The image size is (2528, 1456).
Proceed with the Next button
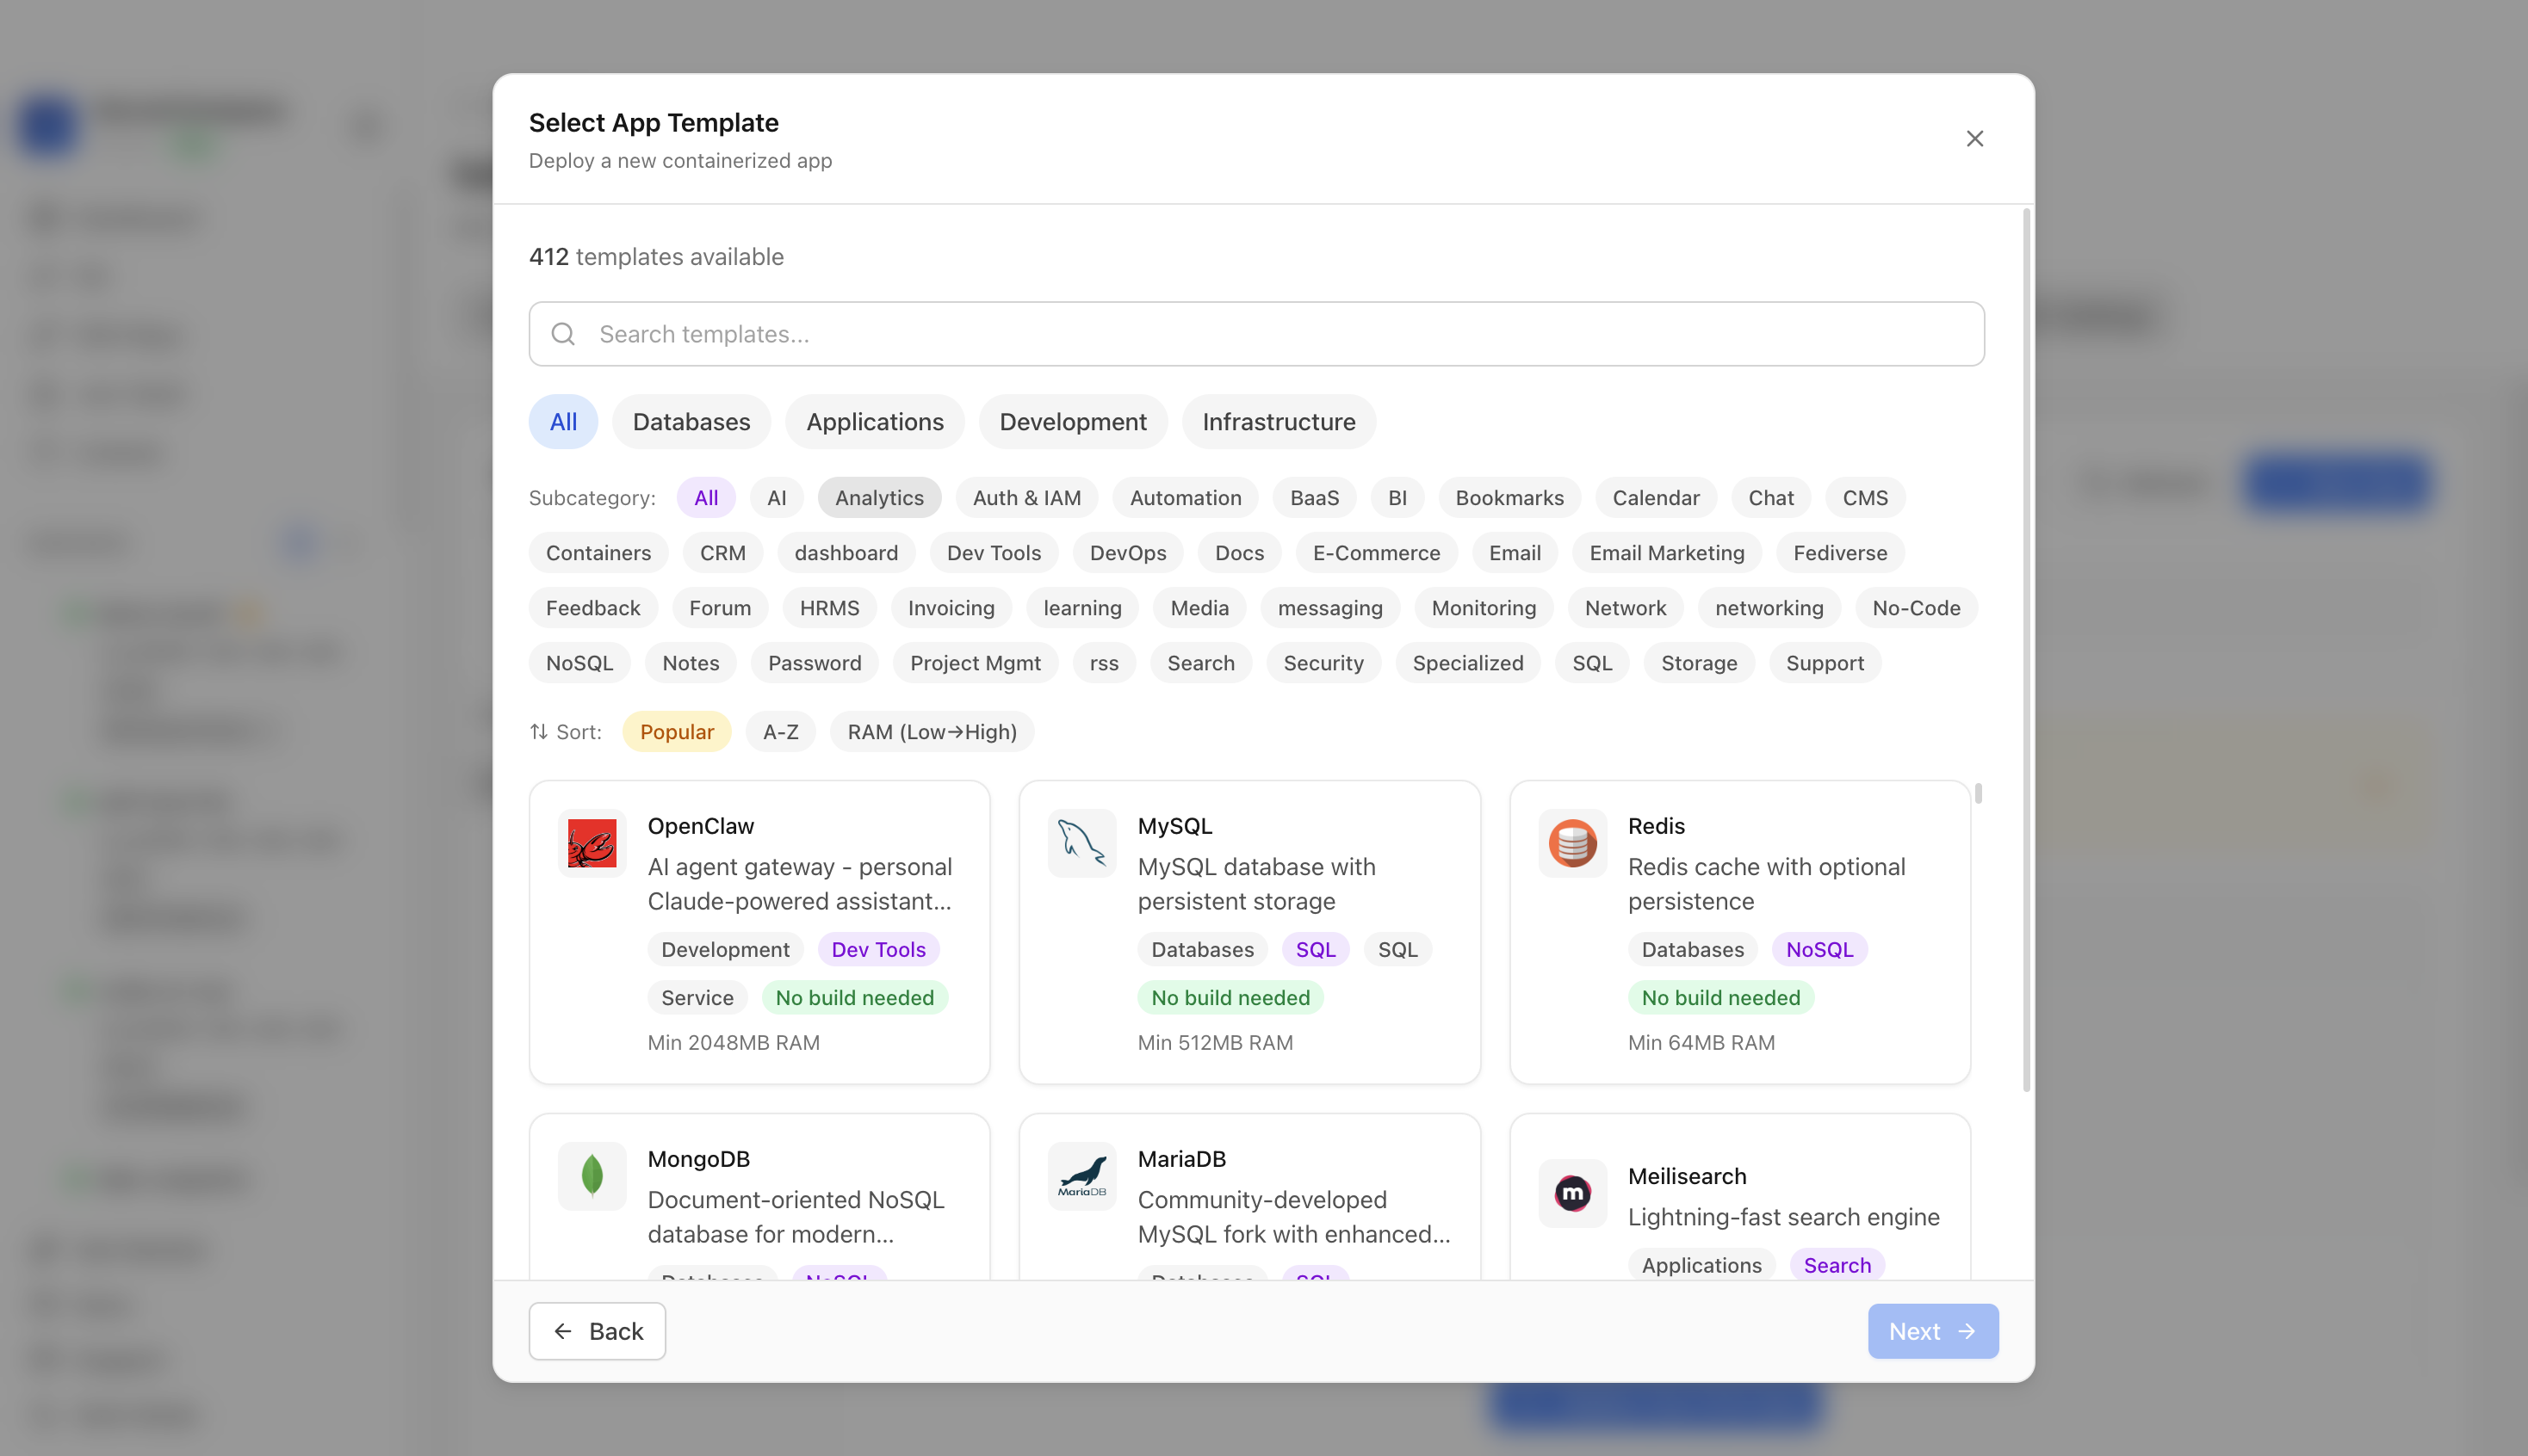coord(1933,1331)
